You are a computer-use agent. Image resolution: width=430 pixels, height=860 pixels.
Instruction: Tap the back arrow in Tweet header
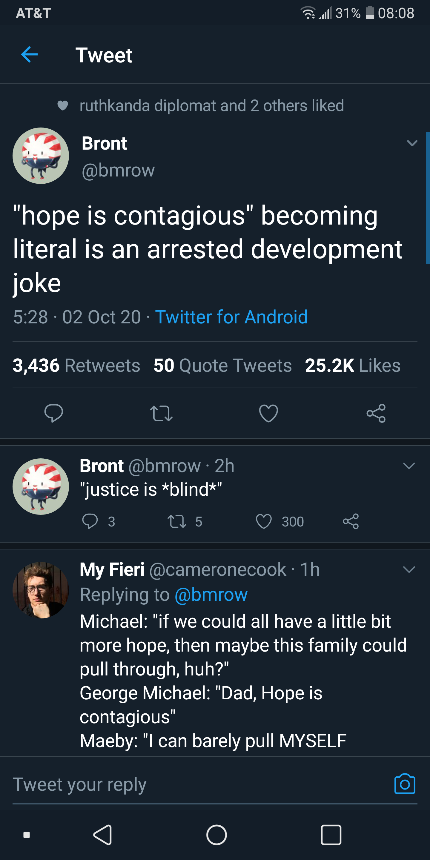pos(29,54)
